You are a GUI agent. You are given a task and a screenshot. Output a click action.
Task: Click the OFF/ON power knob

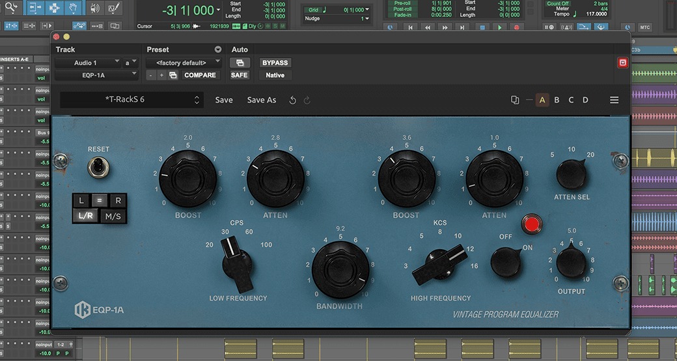pyautogui.click(x=506, y=262)
